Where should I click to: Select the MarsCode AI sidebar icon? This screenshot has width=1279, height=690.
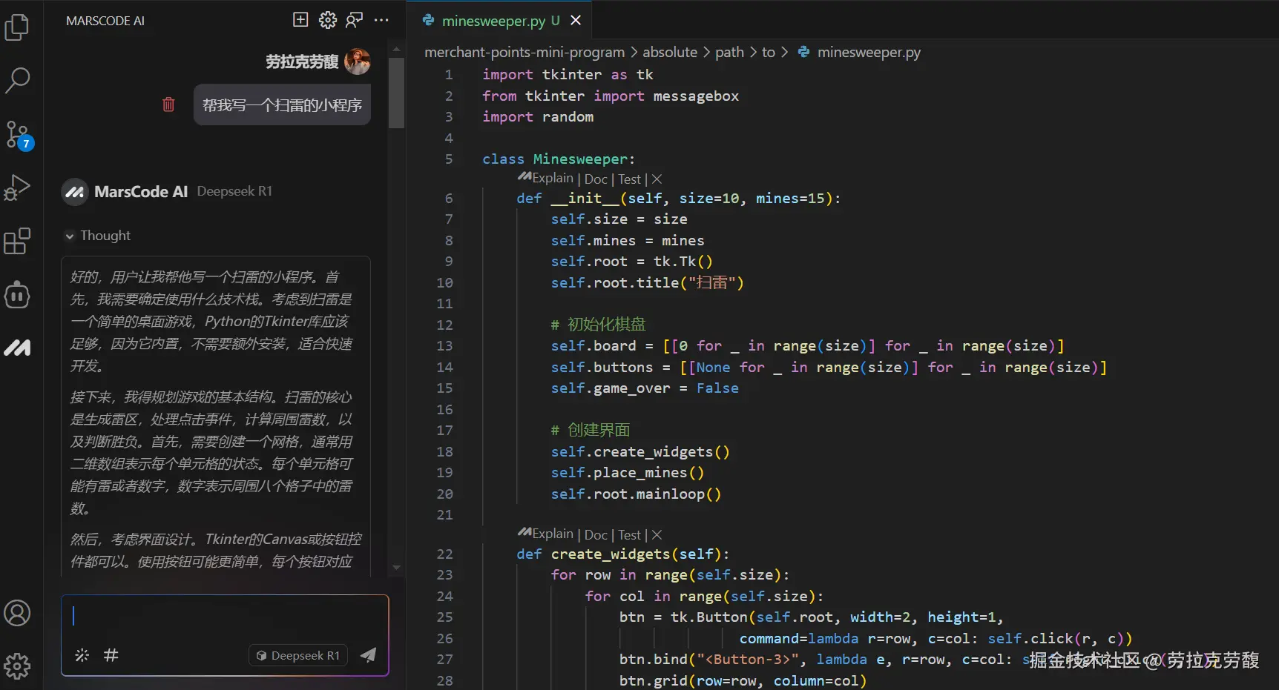[x=17, y=348]
